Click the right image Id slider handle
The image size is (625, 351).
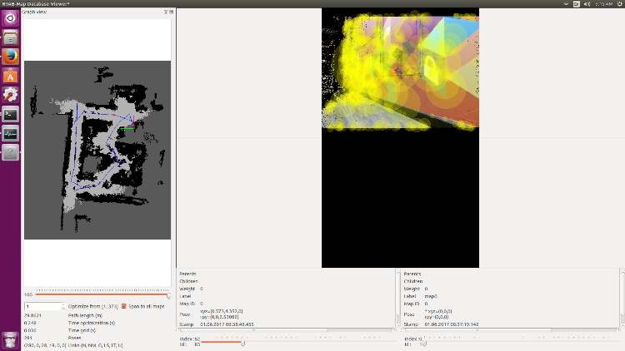point(422,342)
